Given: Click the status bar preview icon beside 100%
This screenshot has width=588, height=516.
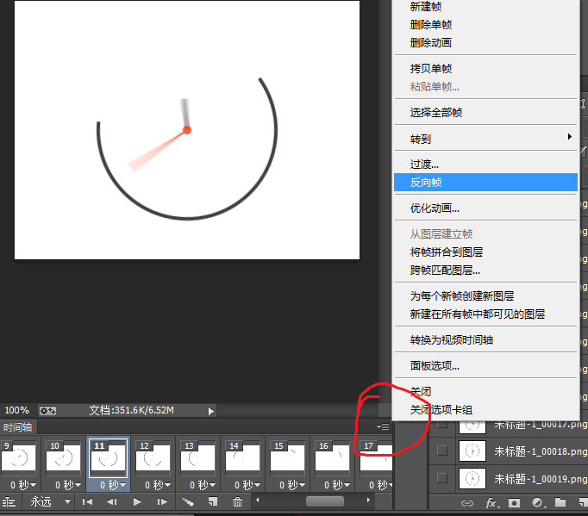Looking at the screenshot, I should 47,411.
